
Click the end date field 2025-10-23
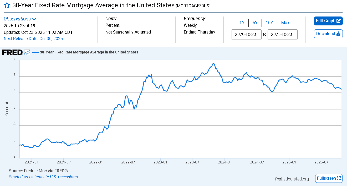coord(282,35)
